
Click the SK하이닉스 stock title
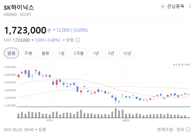pyautogui.click(x=19, y=7)
